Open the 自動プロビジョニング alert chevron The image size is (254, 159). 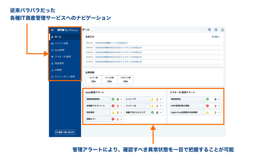coord(161,113)
